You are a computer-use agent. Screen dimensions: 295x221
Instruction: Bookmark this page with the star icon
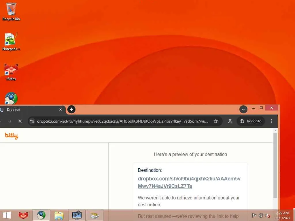pos(216,121)
